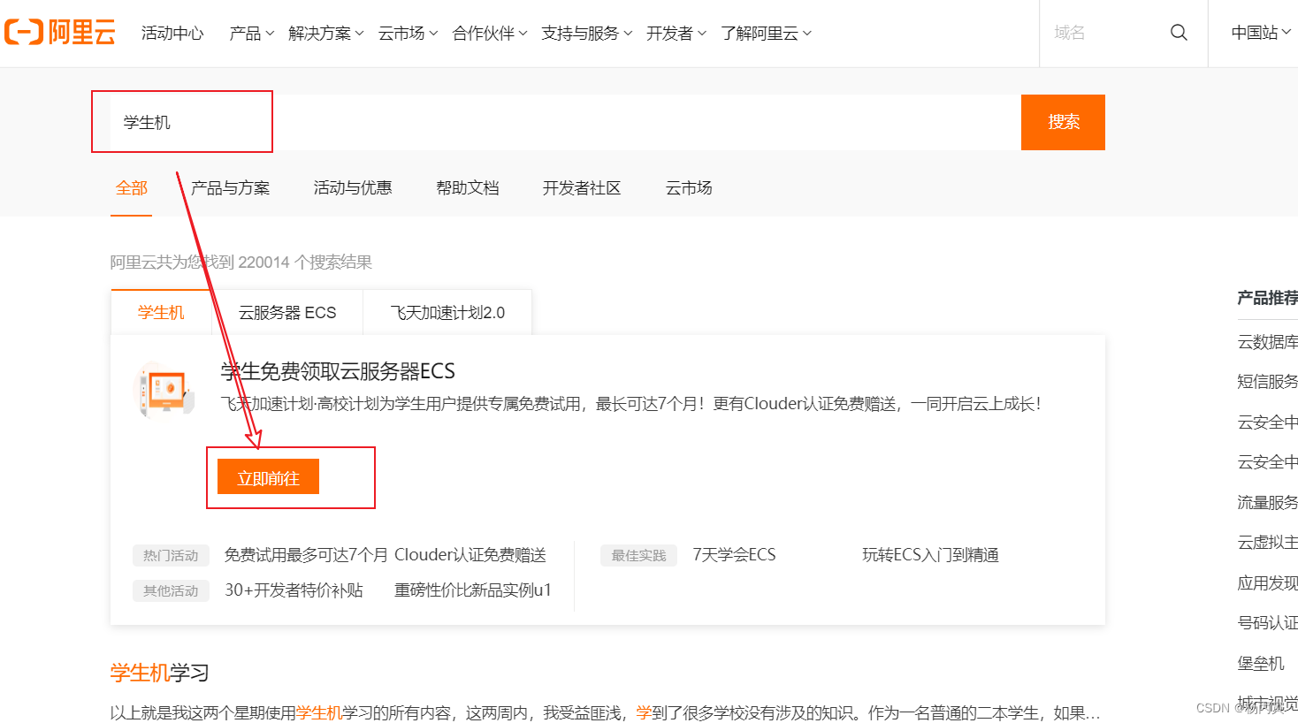Click the 热门活动 tag label
Screen dimensions: 1298x723
[x=171, y=555]
